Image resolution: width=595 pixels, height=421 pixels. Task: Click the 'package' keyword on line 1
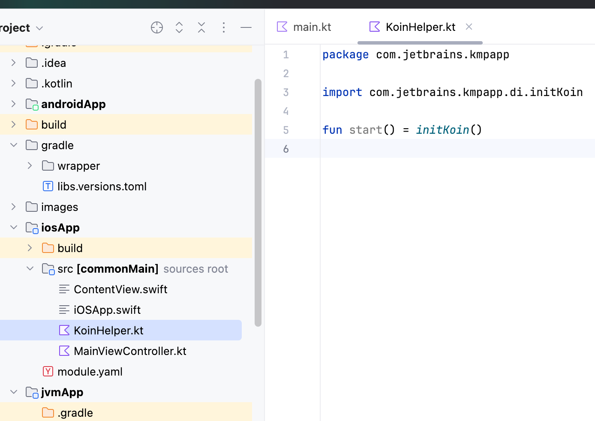(346, 54)
